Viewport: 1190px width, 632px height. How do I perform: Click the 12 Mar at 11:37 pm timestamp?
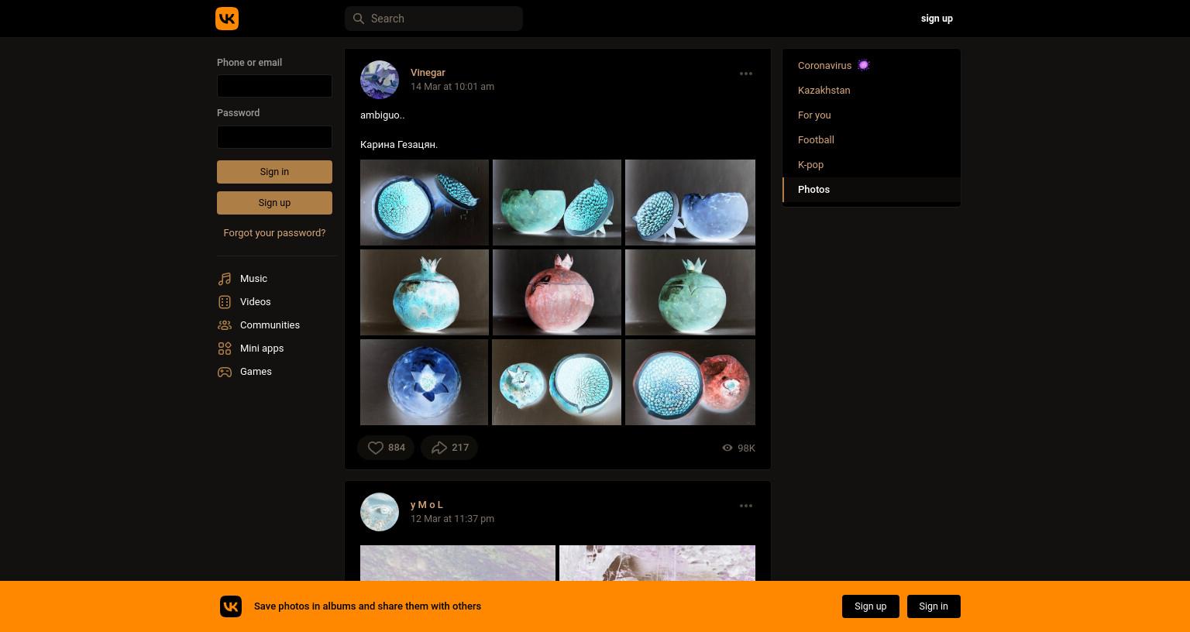452,519
